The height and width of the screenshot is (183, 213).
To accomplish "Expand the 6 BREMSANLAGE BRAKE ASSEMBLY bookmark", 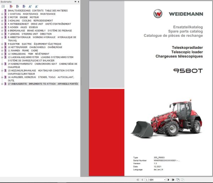I will tap(2, 31).
